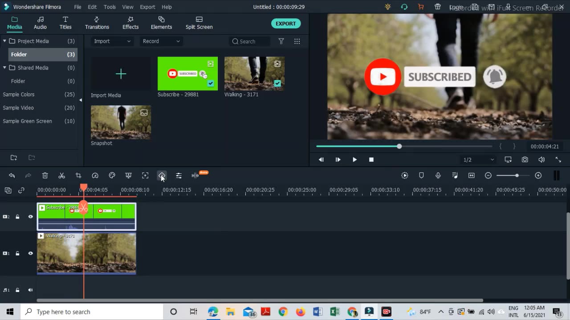Click the Add Track manager icon
Image resolution: width=570 pixels, height=320 pixels.
tap(8, 190)
